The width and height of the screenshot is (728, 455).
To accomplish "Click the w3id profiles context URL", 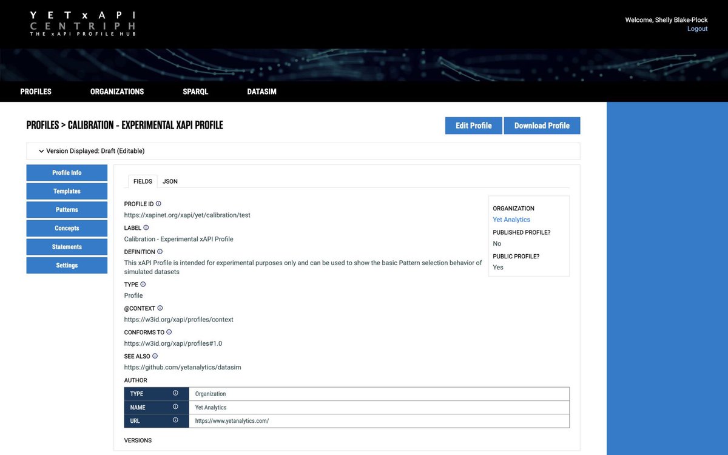I will pyautogui.click(x=179, y=320).
